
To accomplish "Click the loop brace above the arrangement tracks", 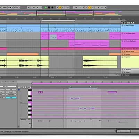I will [x=58, y=21].
